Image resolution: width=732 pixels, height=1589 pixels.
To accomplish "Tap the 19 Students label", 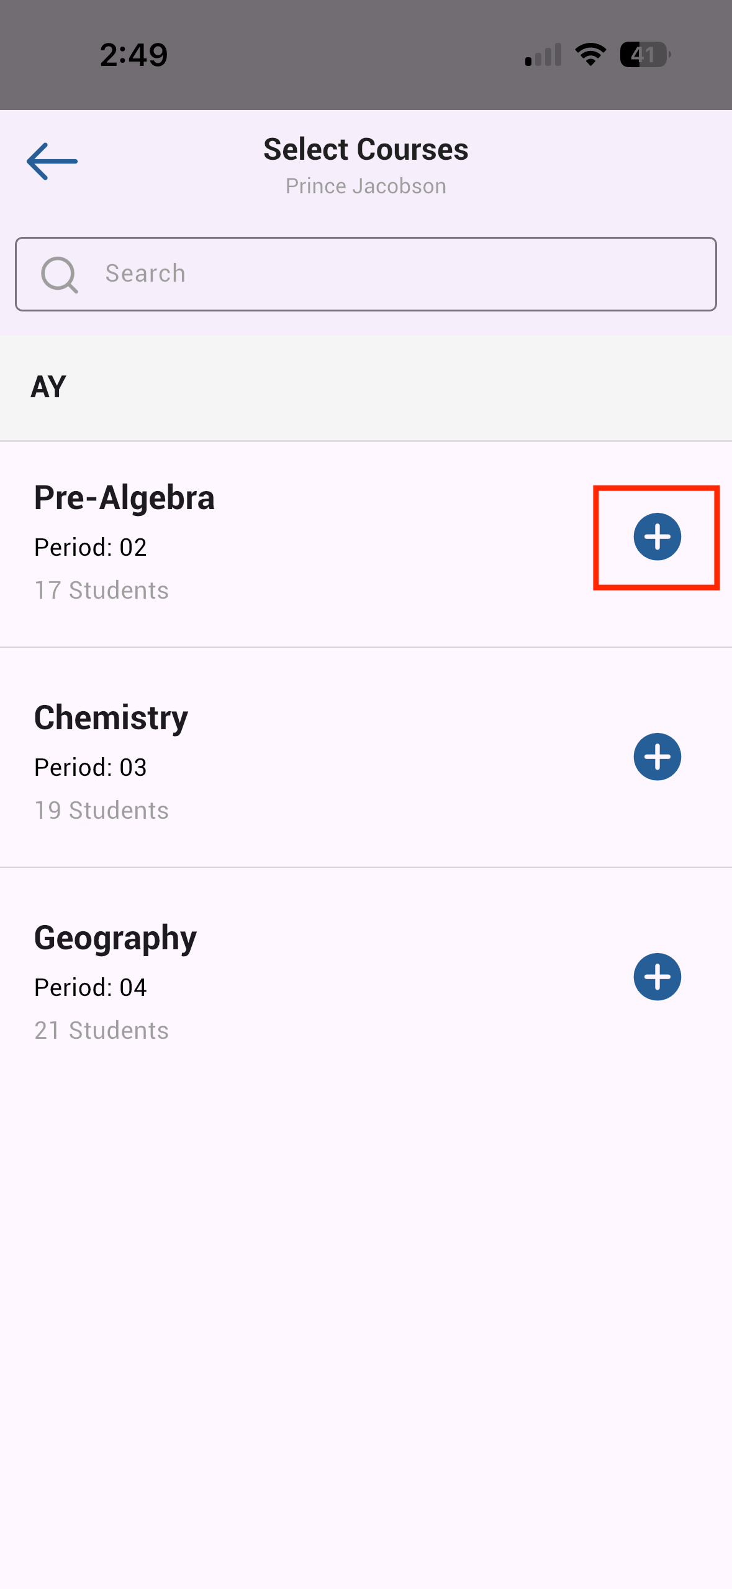I will (101, 810).
